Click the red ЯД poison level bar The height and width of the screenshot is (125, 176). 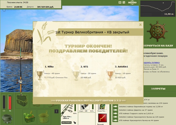point(10,102)
